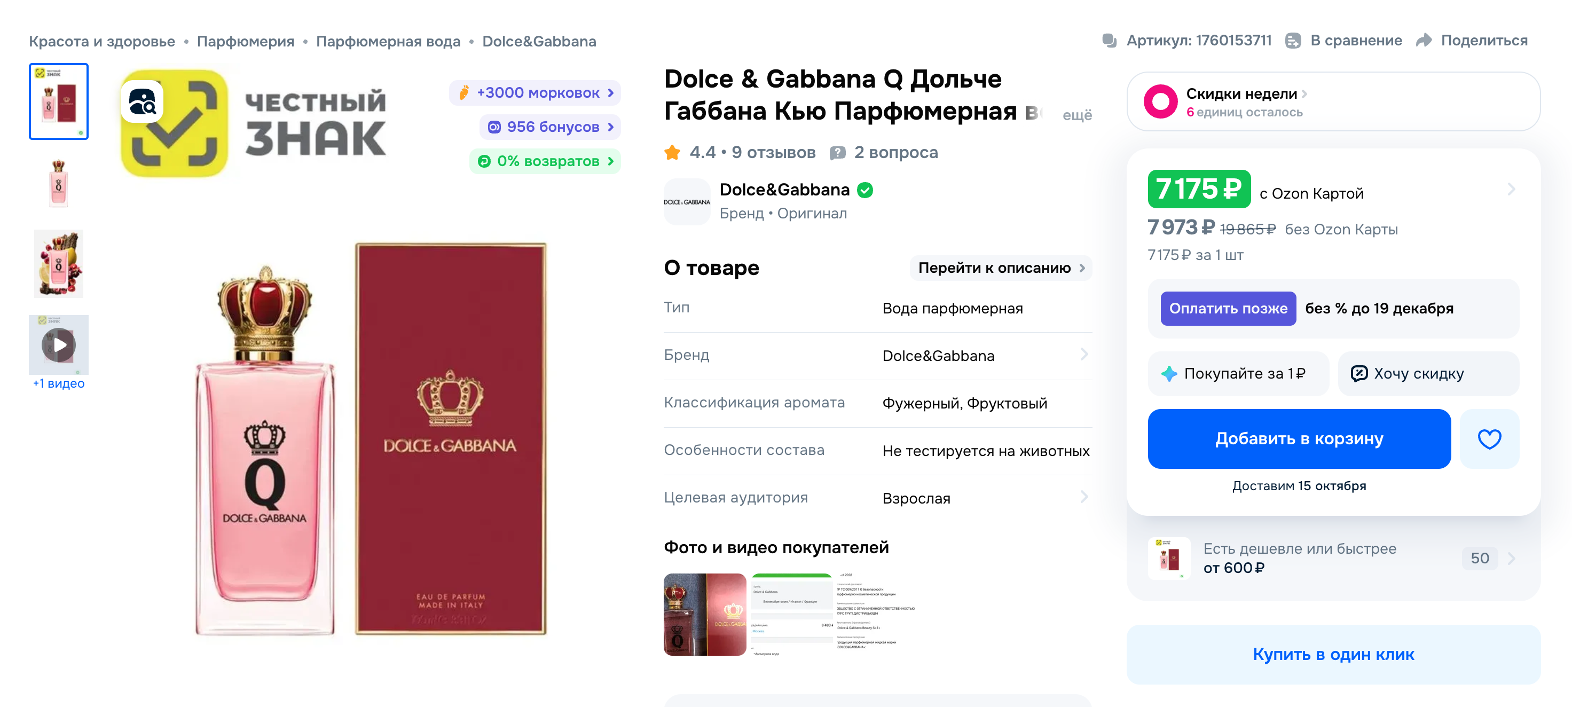Open Парфюмерия breadcrumb category
The width and height of the screenshot is (1572, 707).
[245, 42]
